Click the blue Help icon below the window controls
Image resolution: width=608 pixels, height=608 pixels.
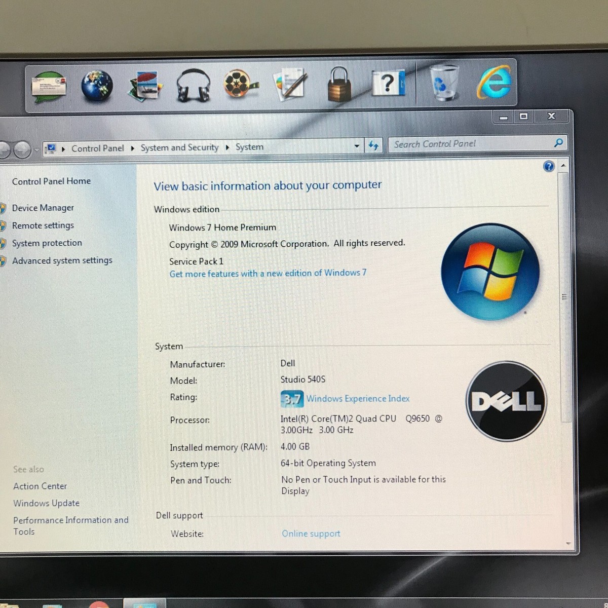[549, 166]
